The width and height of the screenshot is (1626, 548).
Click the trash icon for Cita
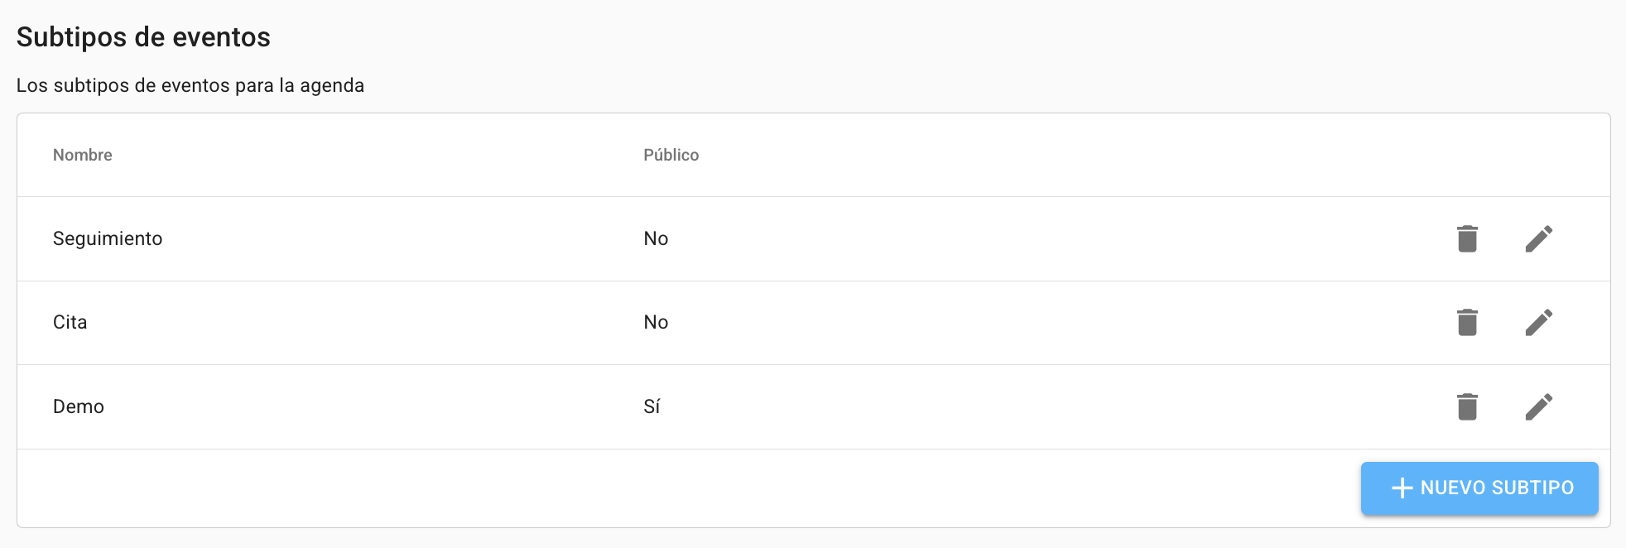(1467, 322)
